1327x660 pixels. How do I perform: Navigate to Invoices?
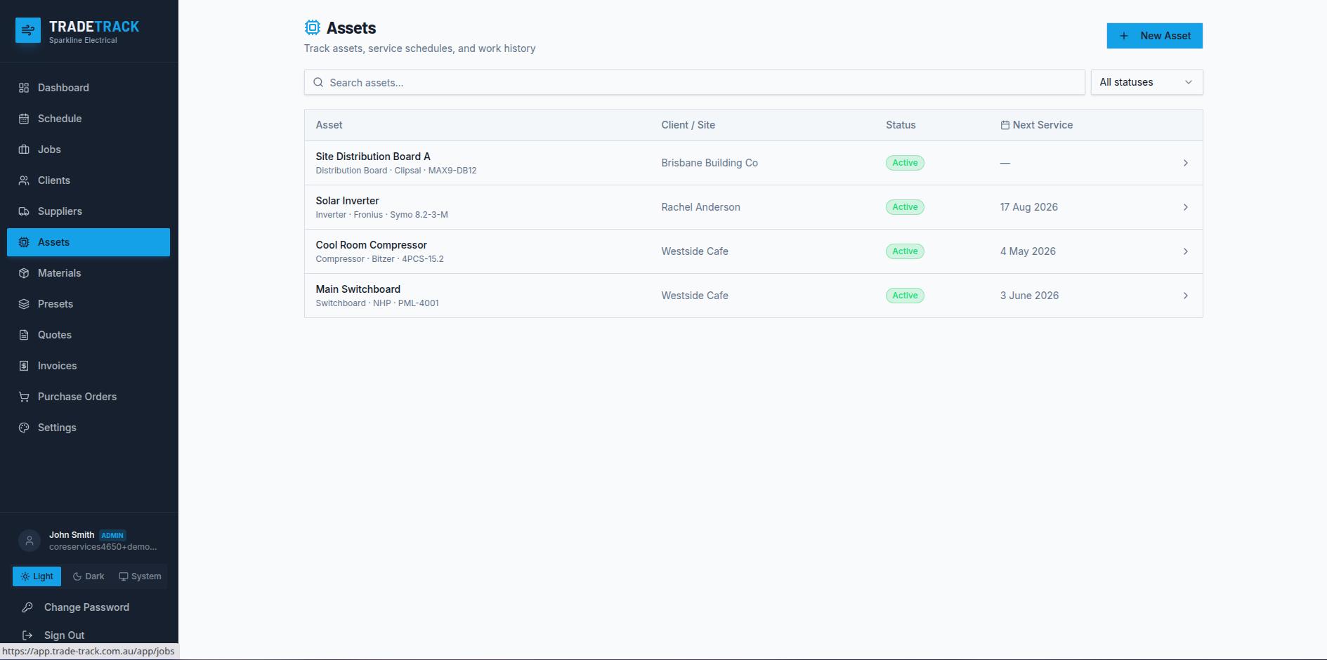[x=89, y=366]
